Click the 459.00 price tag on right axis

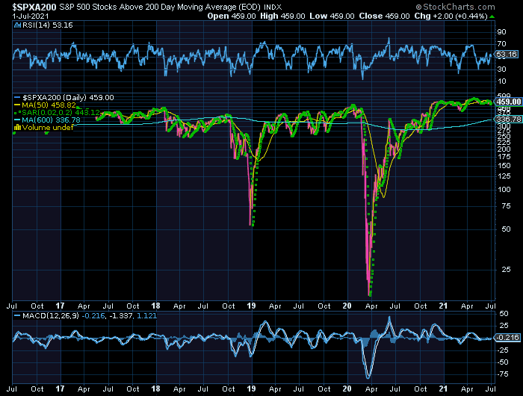click(x=508, y=102)
